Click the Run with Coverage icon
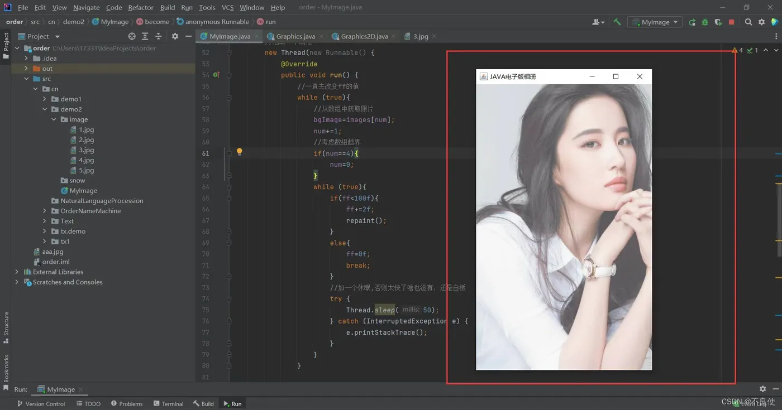 718,22
